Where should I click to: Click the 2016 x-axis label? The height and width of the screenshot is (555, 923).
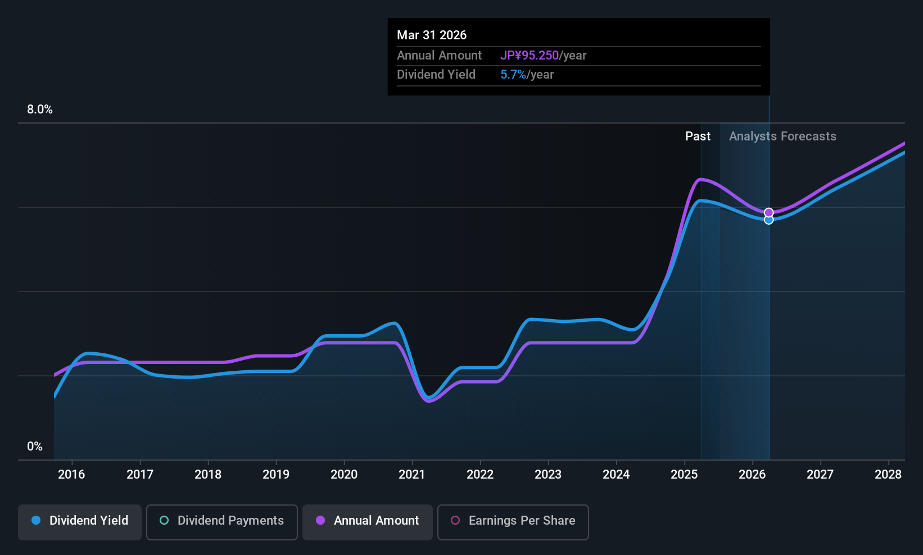coord(71,475)
